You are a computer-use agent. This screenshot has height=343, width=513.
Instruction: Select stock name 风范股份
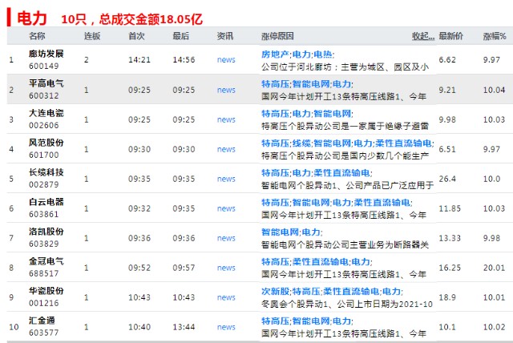(46, 143)
